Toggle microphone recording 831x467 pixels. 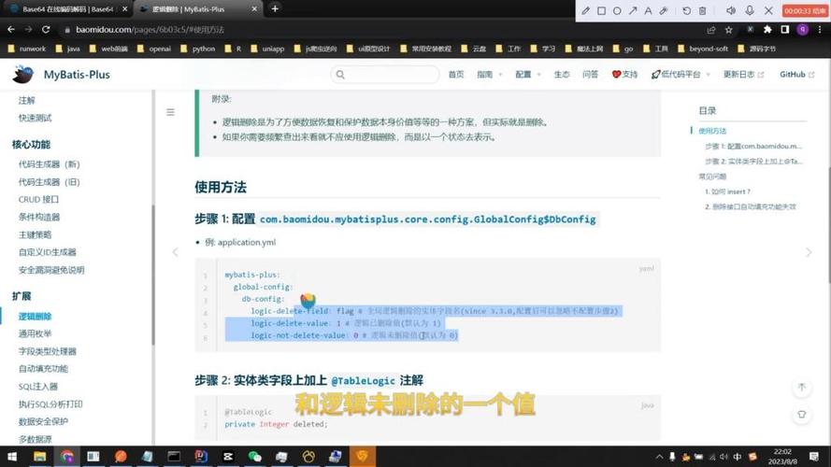[x=750, y=10]
